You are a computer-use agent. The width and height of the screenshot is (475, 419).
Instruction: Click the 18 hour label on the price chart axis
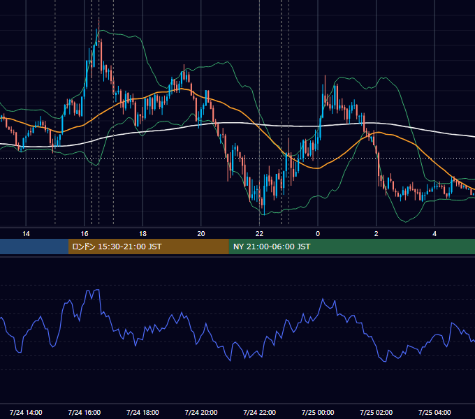pyautogui.click(x=142, y=234)
